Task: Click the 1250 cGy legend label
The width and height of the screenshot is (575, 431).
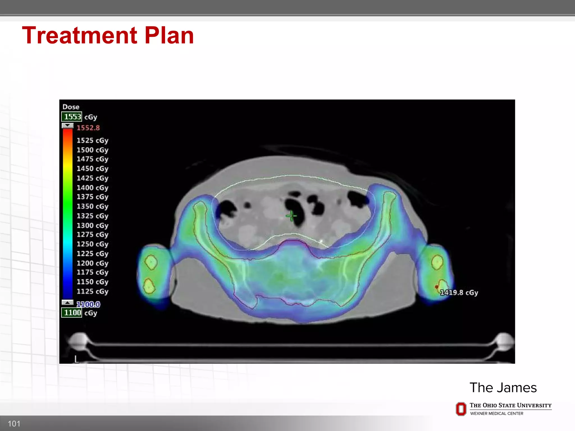Action: pyautogui.click(x=92, y=244)
